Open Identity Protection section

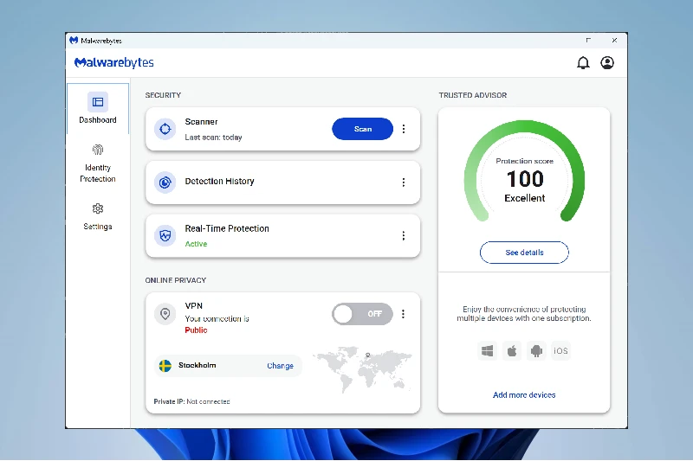98,163
